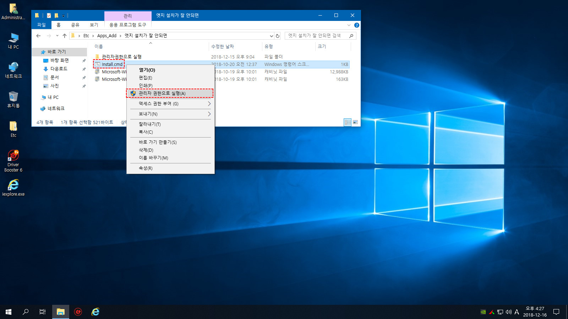
Task: Choose 바로 가기 만들기(S)
Action: 170,142
